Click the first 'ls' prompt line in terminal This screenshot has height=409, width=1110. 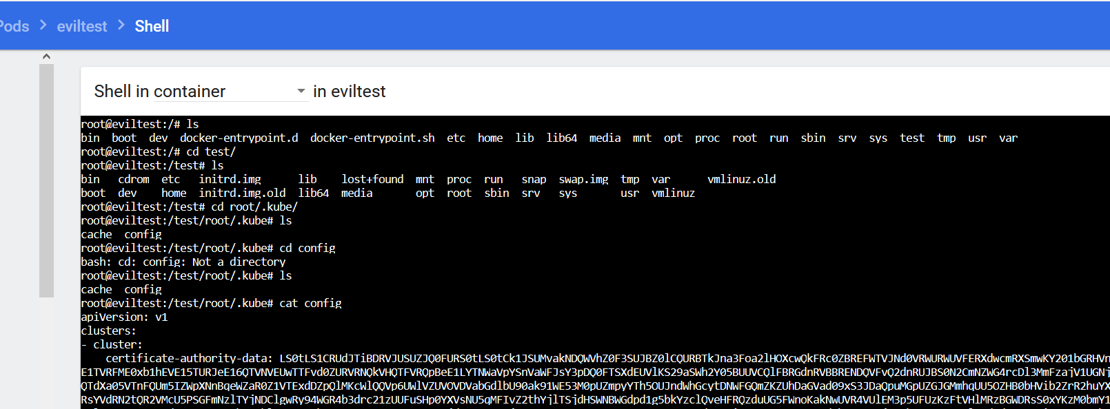tap(140, 124)
